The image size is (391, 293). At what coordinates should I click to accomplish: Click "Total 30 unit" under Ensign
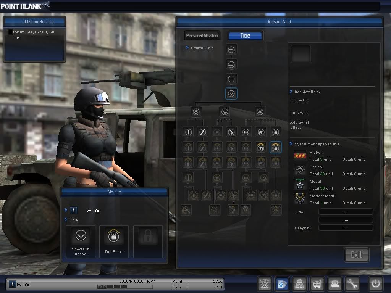point(321,174)
